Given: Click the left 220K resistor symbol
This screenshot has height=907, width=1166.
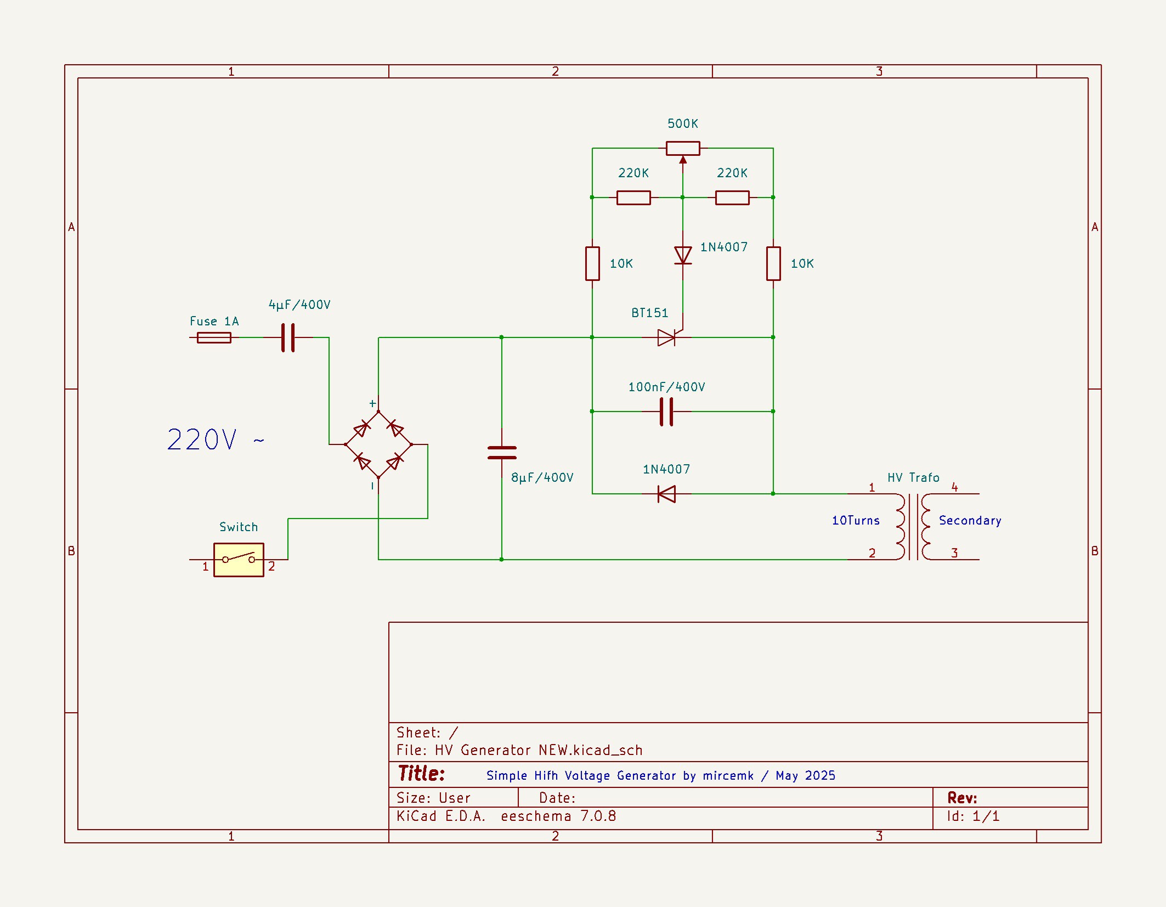Looking at the screenshot, I should pos(633,198).
